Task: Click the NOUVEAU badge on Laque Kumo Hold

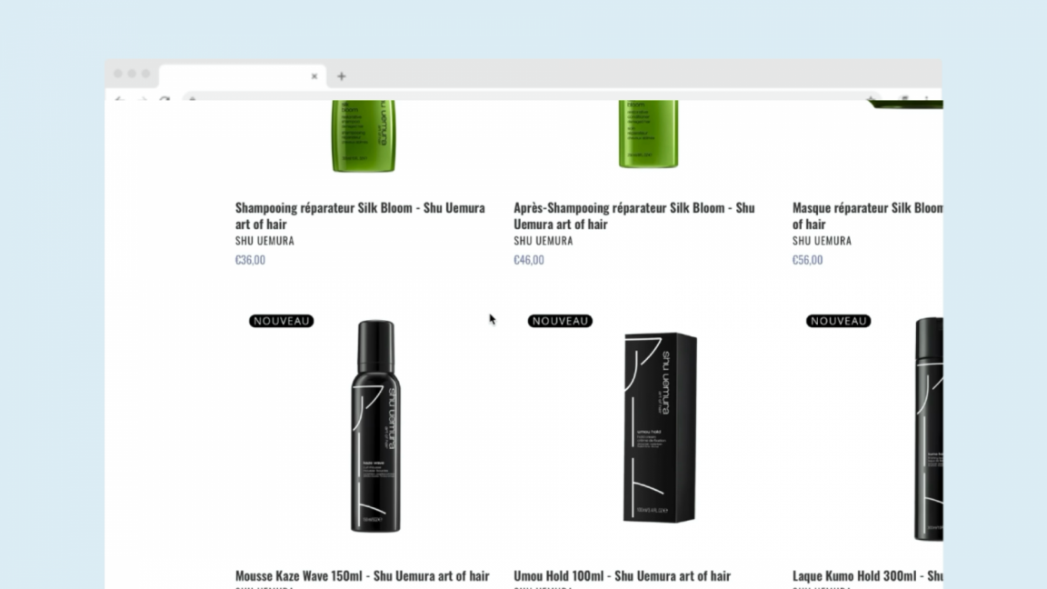Action: pyautogui.click(x=838, y=321)
